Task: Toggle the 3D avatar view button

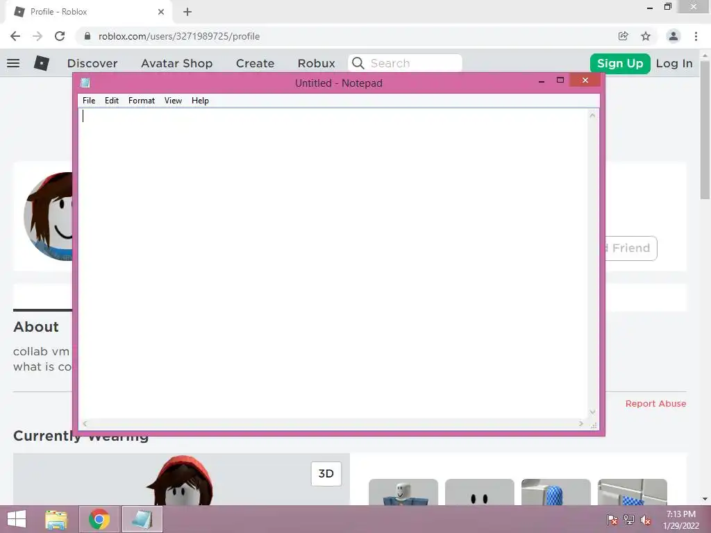Action: pyautogui.click(x=326, y=473)
